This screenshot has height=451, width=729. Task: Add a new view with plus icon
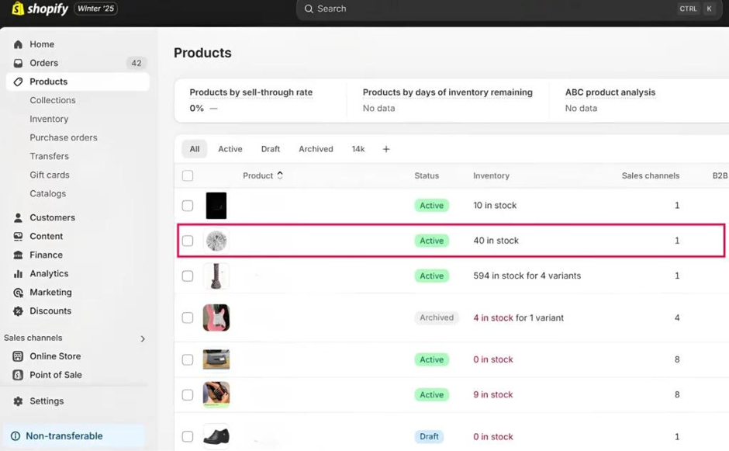pos(386,149)
